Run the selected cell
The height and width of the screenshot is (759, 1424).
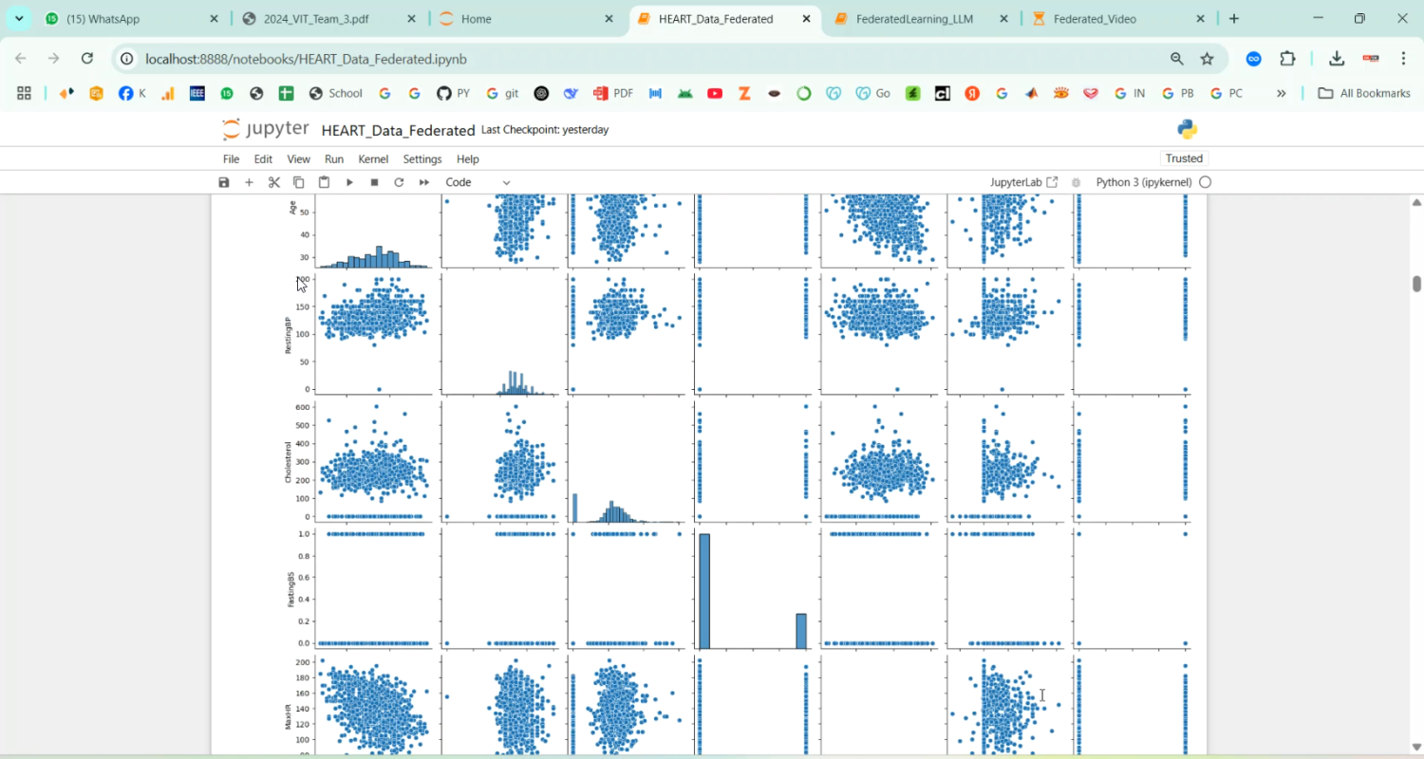tap(349, 182)
